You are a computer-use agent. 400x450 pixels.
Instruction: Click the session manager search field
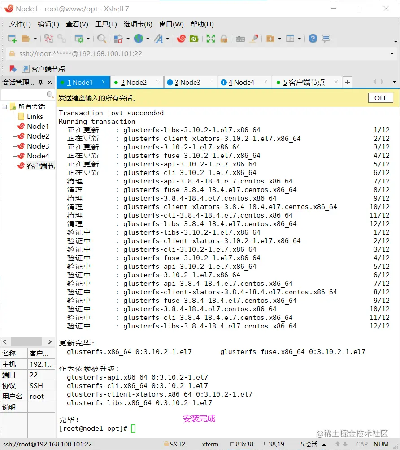[x=24, y=94]
